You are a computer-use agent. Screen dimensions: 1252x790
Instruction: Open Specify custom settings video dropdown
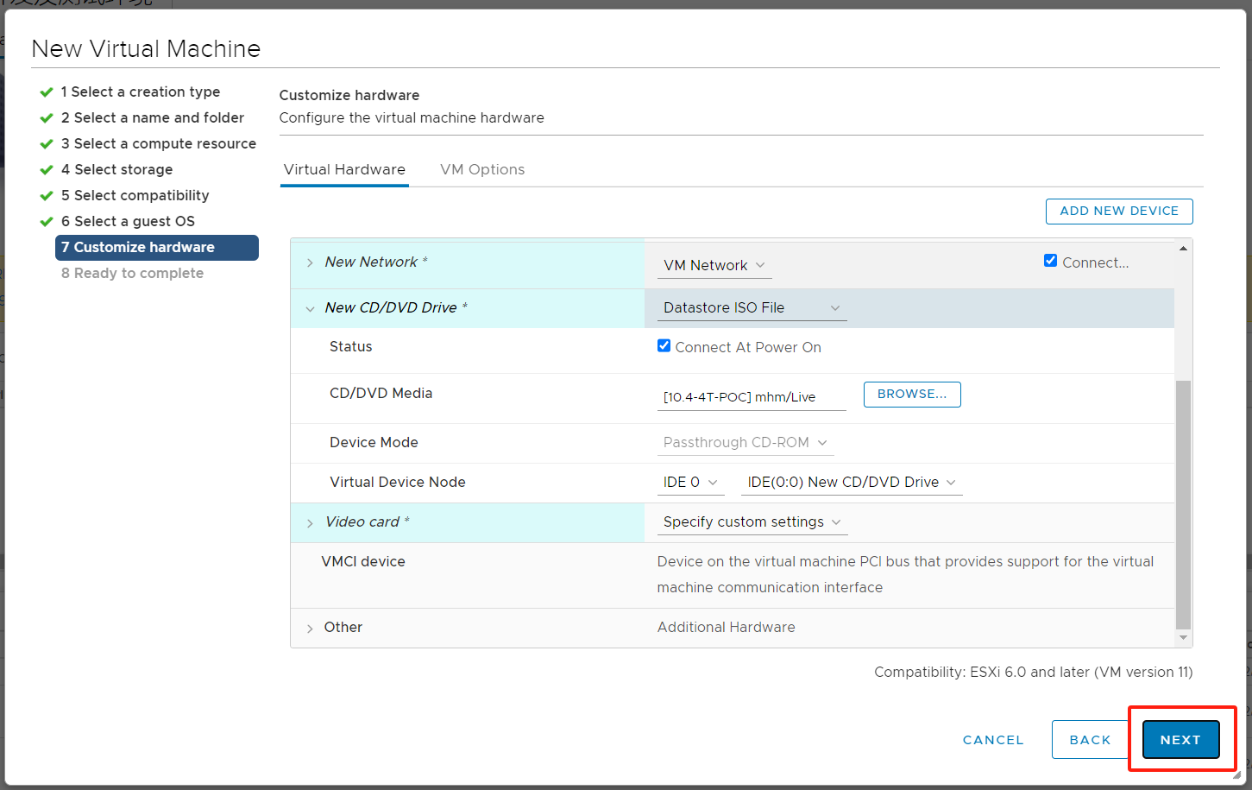[752, 522]
